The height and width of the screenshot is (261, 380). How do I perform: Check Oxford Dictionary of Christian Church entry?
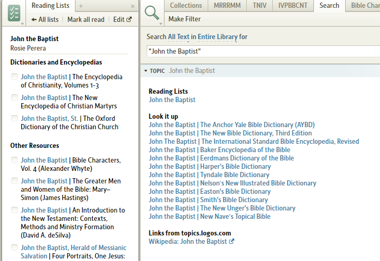(15, 118)
